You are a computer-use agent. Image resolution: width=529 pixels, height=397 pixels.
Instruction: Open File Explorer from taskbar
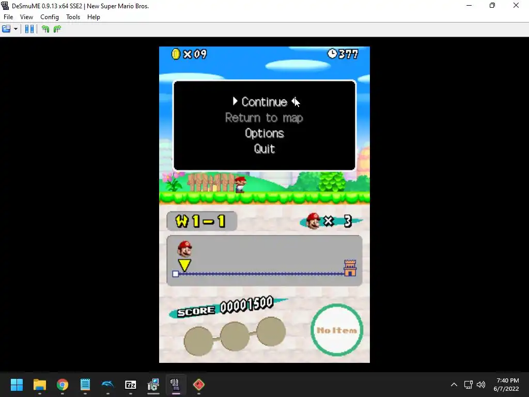[39, 385]
